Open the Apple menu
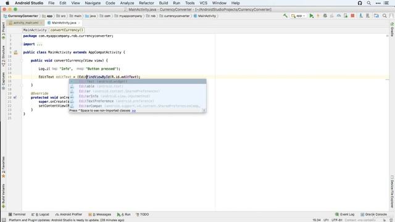Image resolution: width=395 pixels, height=222 pixels. [7, 3]
